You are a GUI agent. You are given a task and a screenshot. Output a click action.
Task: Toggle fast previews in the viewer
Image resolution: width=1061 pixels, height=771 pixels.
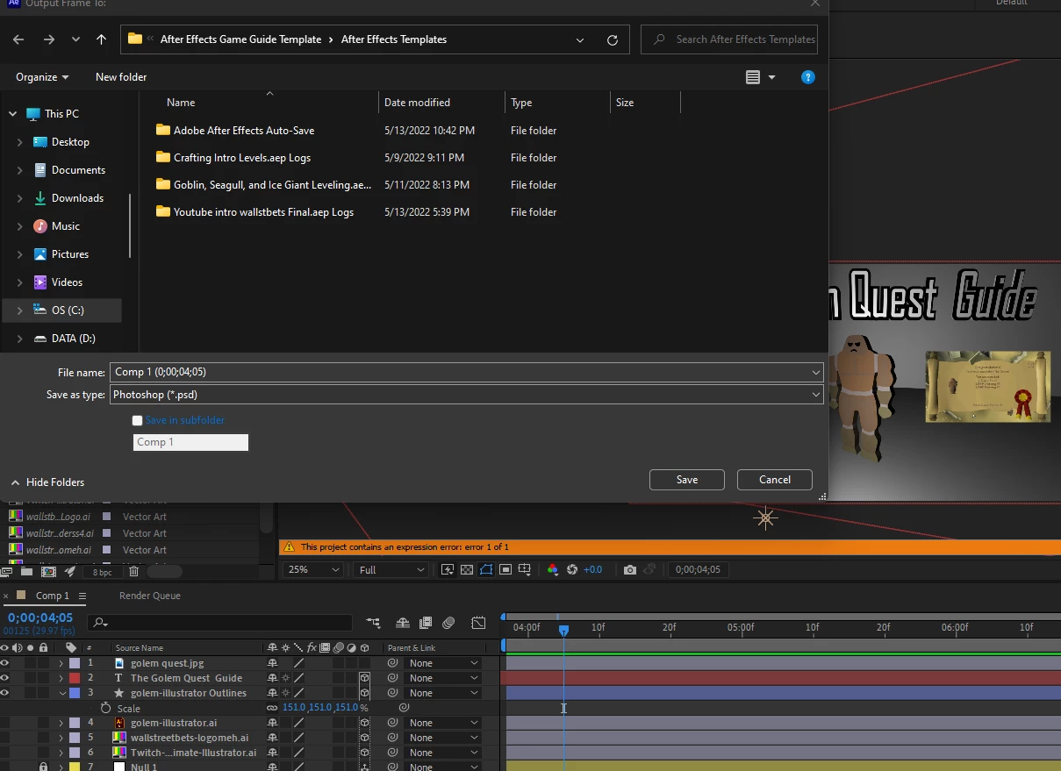click(448, 569)
